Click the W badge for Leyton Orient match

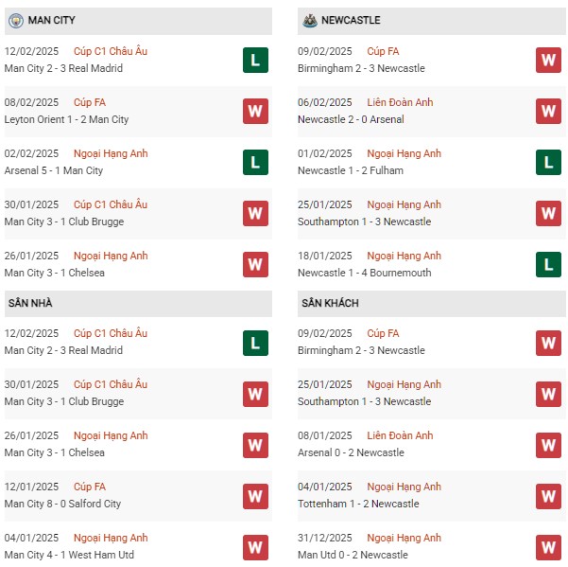[x=255, y=111]
